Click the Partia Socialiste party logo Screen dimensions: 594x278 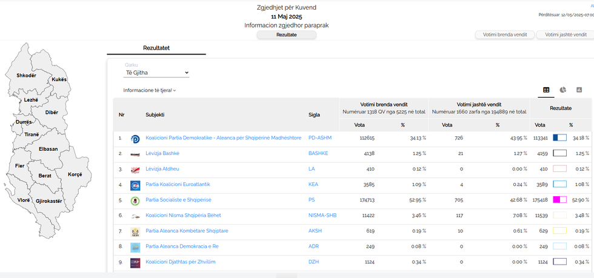pos(135,200)
